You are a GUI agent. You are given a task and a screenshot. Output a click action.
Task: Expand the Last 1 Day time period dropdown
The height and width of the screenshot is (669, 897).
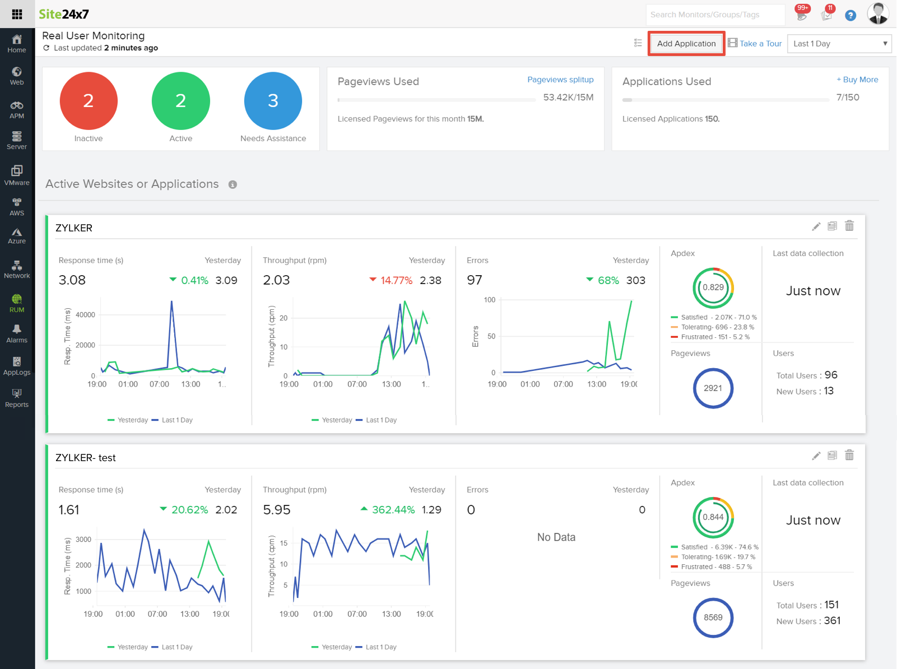(x=839, y=44)
